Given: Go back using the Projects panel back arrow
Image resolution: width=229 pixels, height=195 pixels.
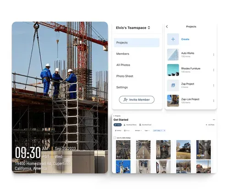Looking at the screenshot, I should click(x=167, y=27).
